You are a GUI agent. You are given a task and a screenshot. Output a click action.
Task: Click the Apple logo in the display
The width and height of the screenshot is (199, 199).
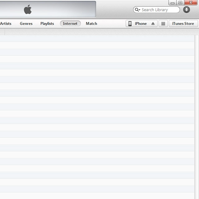point(28,10)
